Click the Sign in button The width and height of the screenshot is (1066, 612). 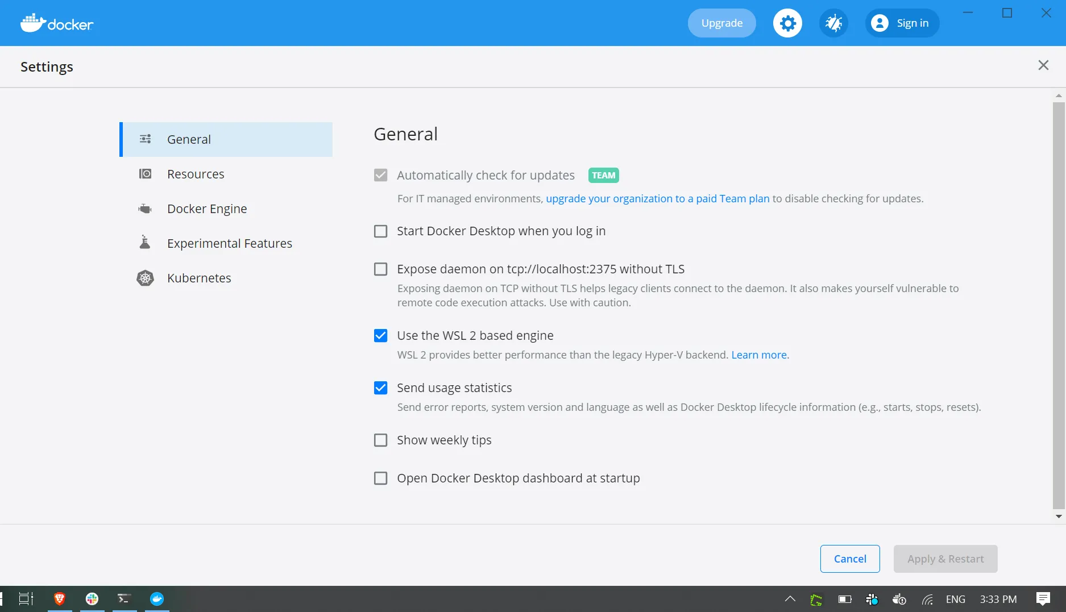coord(902,23)
